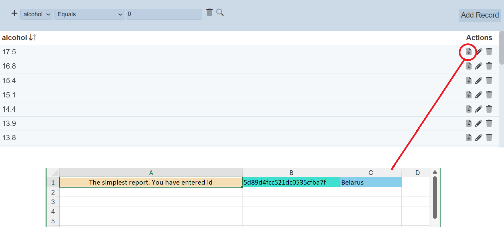Delete the 13.9 record
Screen dimensions: 504x227
pos(489,123)
